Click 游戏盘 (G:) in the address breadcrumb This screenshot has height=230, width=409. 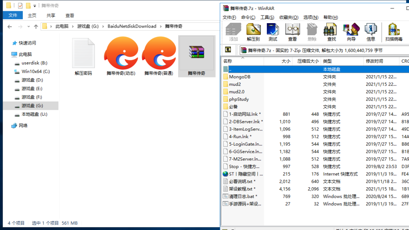88,26
